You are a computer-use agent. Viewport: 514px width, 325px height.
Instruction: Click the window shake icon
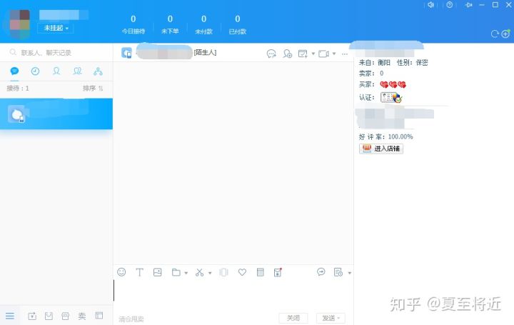[x=223, y=272]
